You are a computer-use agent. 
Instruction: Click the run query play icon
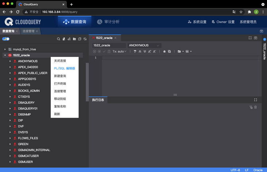coord(94,51)
